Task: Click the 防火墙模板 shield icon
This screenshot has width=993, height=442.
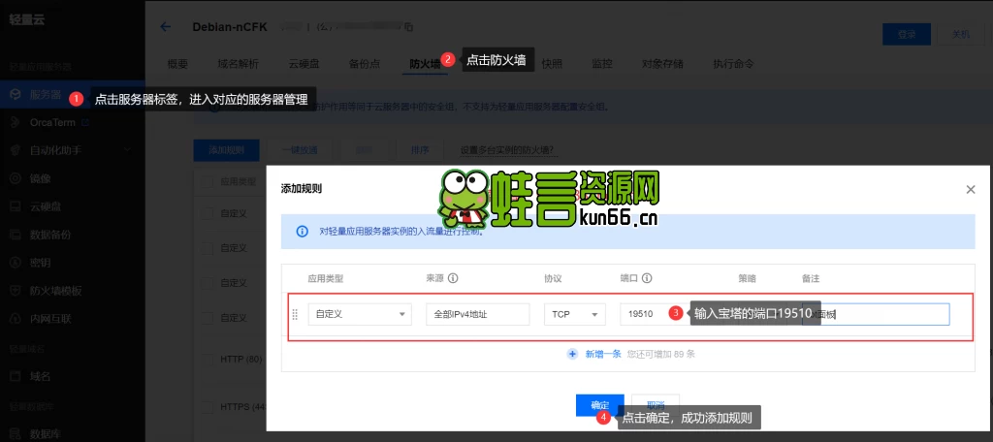Action: 16,291
